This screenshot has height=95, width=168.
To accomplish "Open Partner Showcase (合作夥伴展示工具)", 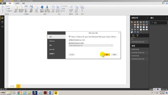I will [47, 9].
